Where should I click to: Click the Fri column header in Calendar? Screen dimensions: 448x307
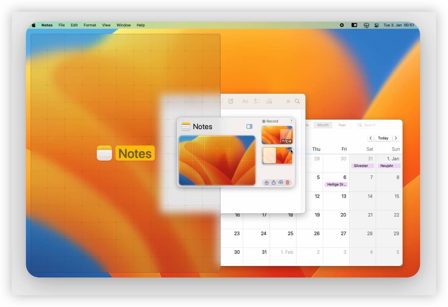point(344,149)
